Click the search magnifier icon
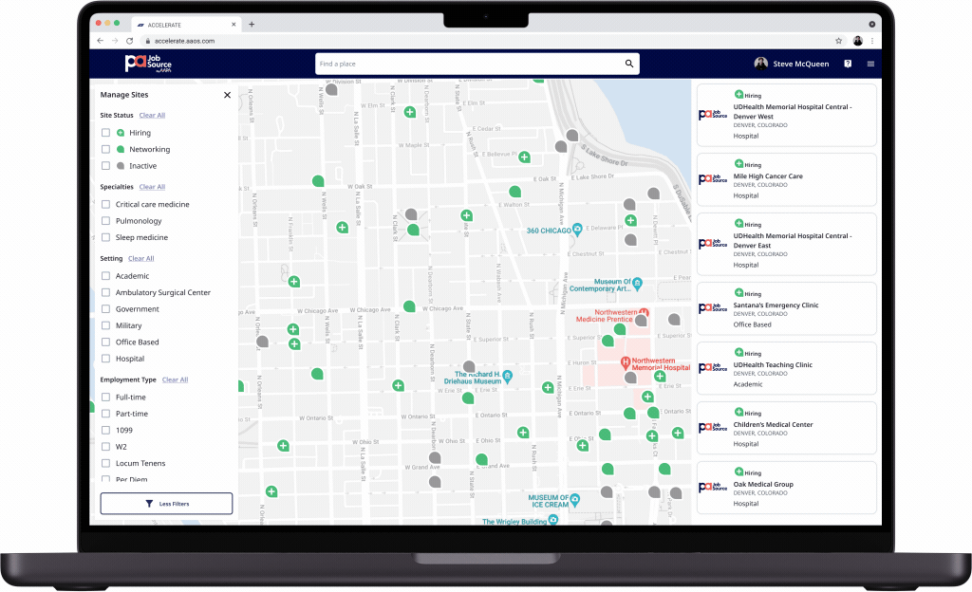This screenshot has width=972, height=592. pos(629,64)
